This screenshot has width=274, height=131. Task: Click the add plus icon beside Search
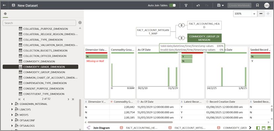click(x=80, y=23)
